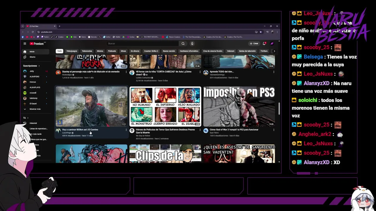376x211 pixels.
Task: Open Nickstalgia channel avatar
Action: 58,72
